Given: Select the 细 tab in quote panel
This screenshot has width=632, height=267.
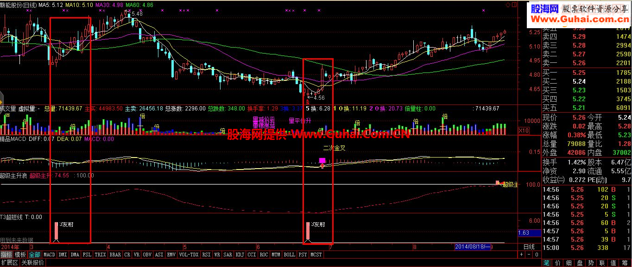Looking at the screenshot, I should pyautogui.click(x=569, y=263).
